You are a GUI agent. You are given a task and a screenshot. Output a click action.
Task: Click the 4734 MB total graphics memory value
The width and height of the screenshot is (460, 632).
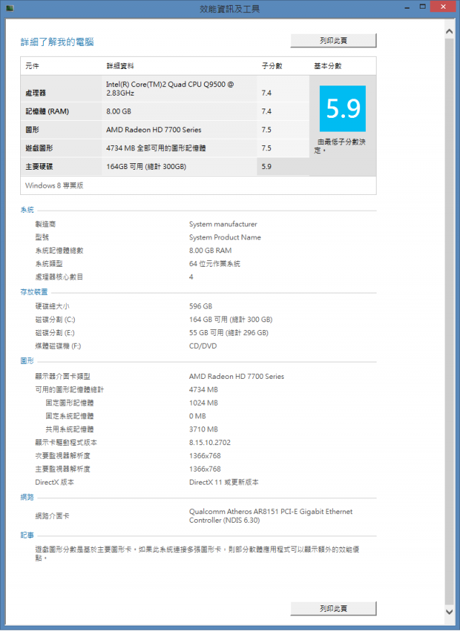click(x=203, y=390)
